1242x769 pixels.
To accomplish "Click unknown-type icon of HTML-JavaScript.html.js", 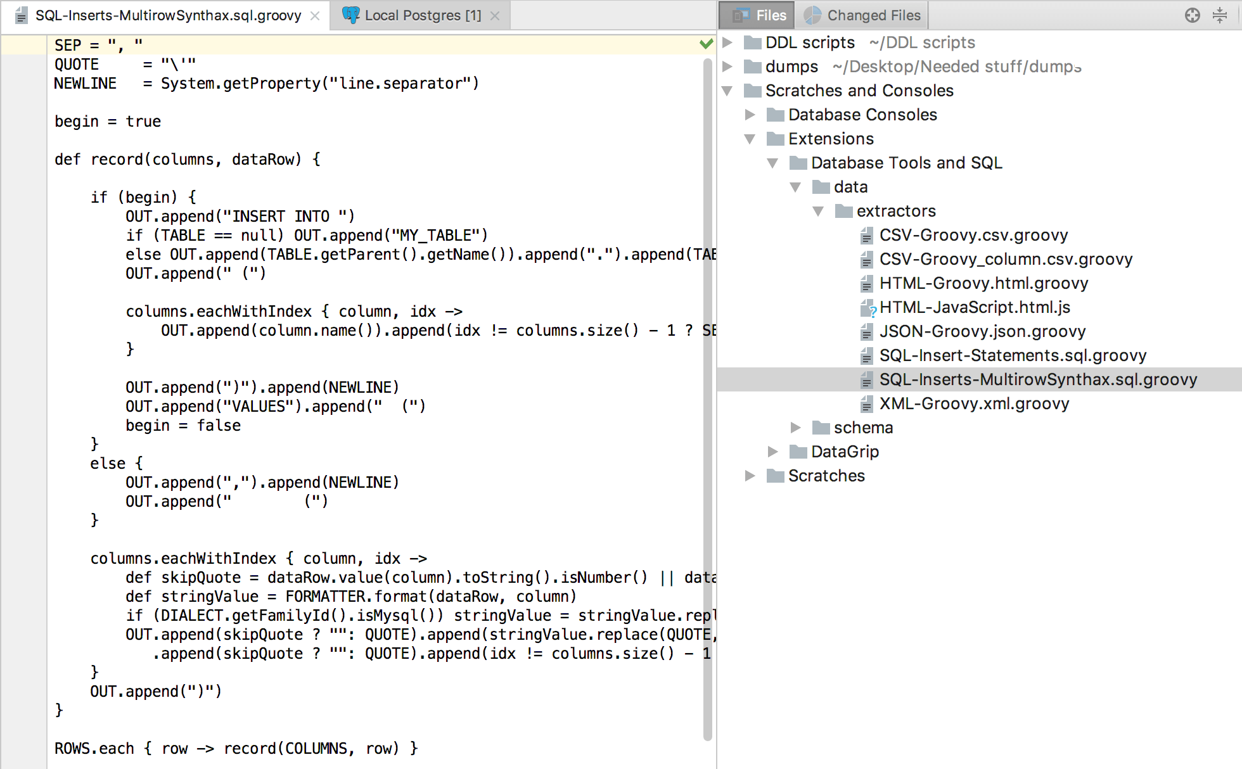I will pos(867,308).
